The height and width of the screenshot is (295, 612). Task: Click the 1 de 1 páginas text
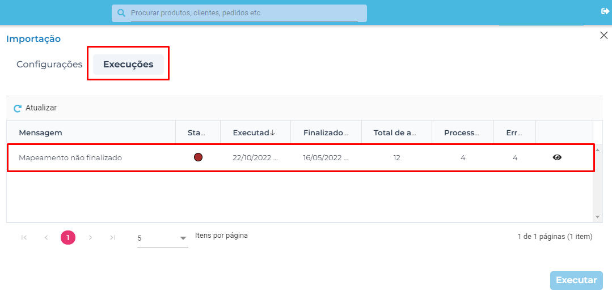coord(555,236)
